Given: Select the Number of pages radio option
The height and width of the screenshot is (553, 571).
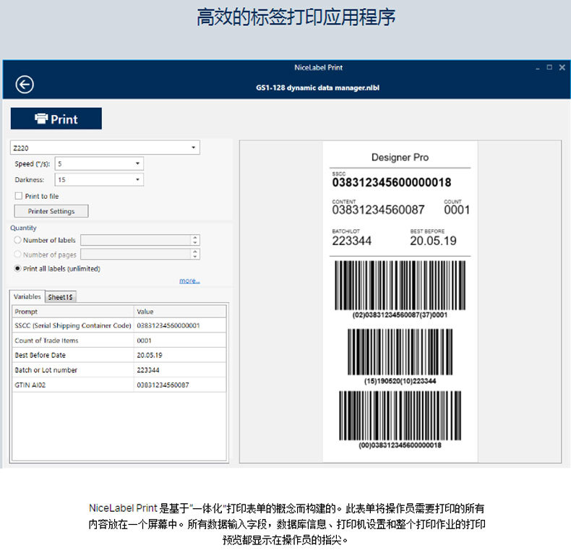Looking at the screenshot, I should tap(17, 254).
